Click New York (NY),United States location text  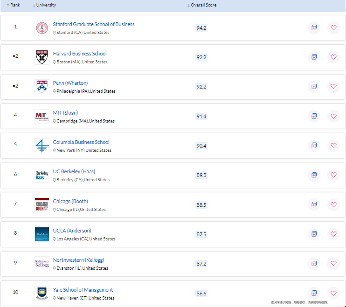[84, 150]
